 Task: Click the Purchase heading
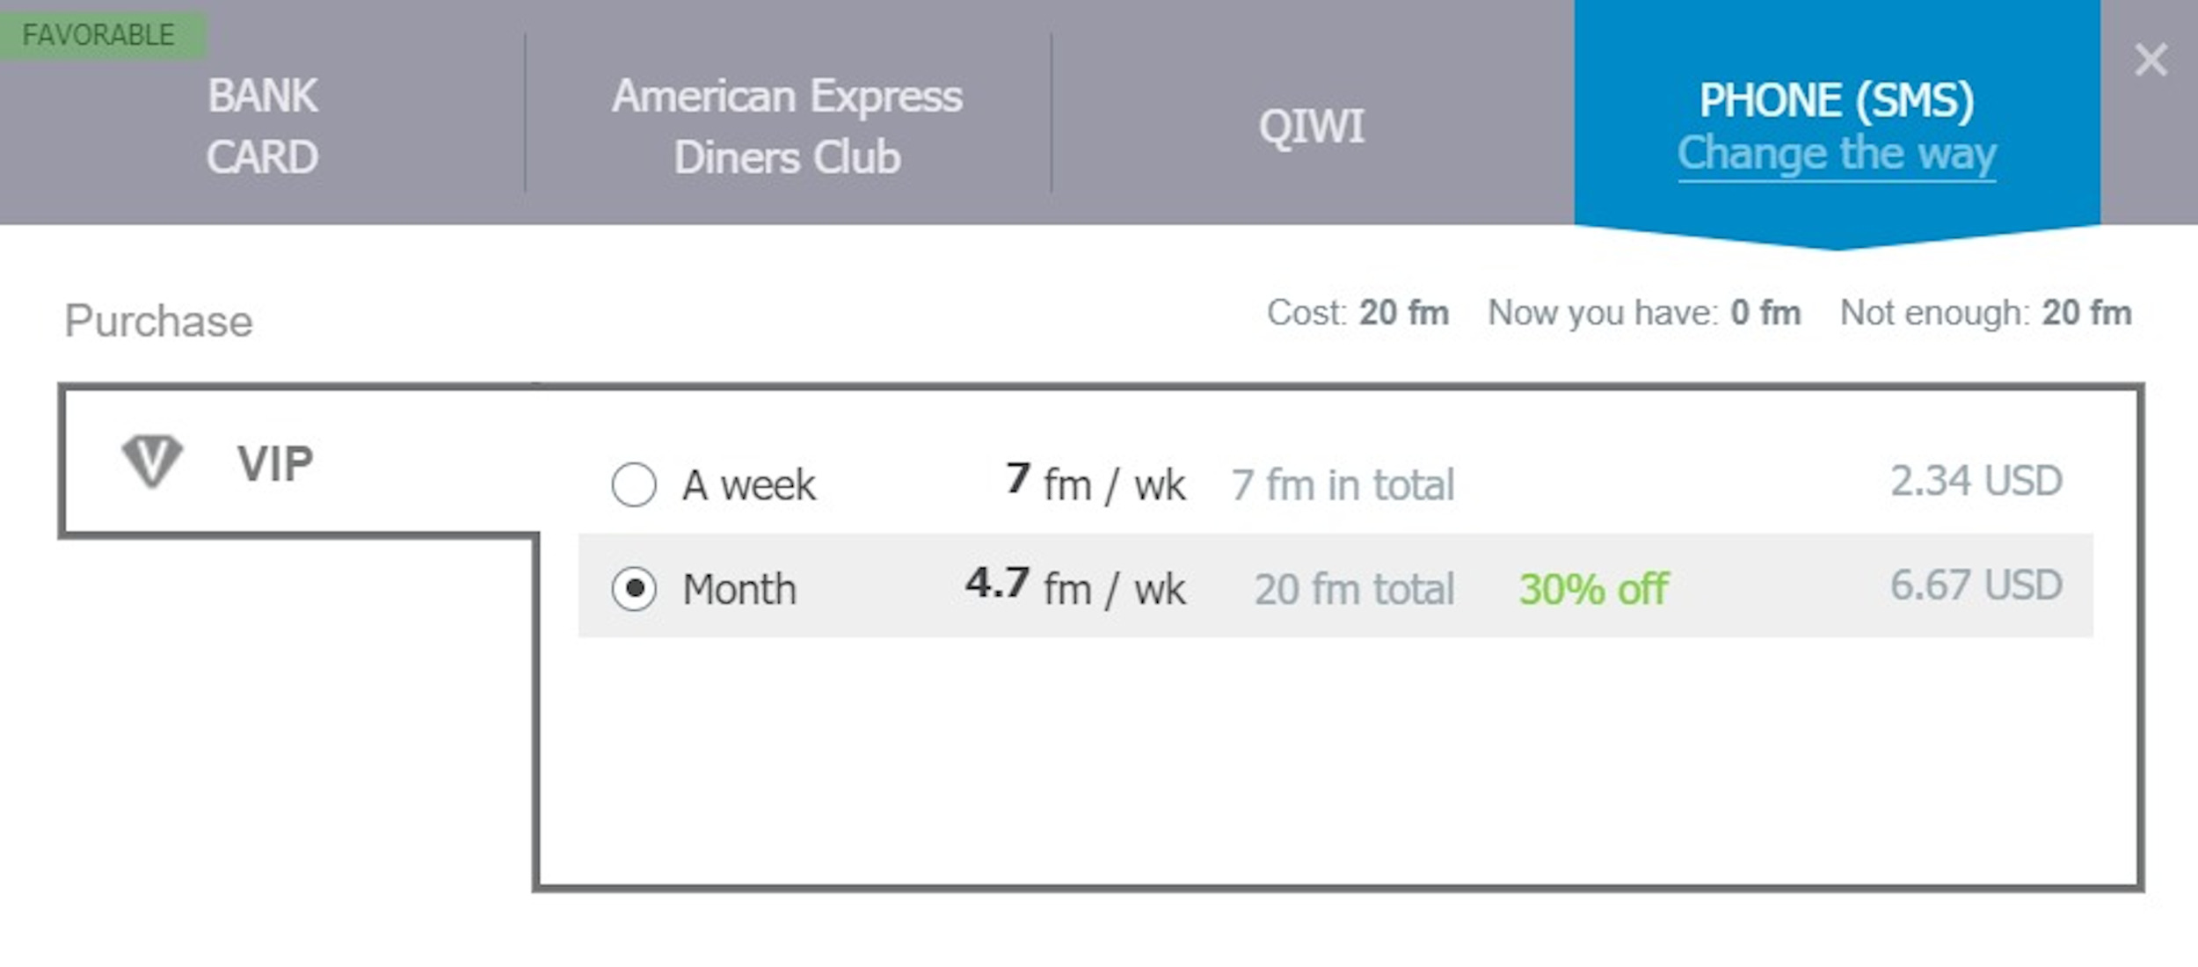coord(158,321)
